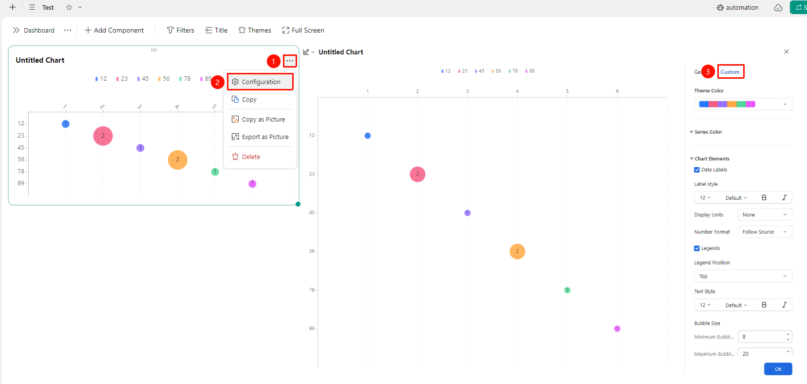Image resolution: width=807 pixels, height=384 pixels.
Task: Open the Theme Color palette dropdown
Action: (743, 104)
